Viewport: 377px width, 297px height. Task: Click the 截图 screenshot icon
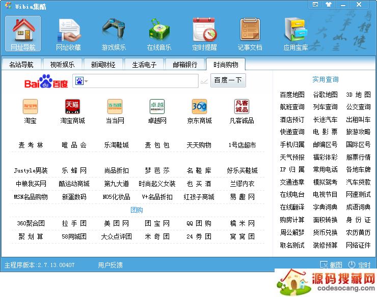point(324,264)
